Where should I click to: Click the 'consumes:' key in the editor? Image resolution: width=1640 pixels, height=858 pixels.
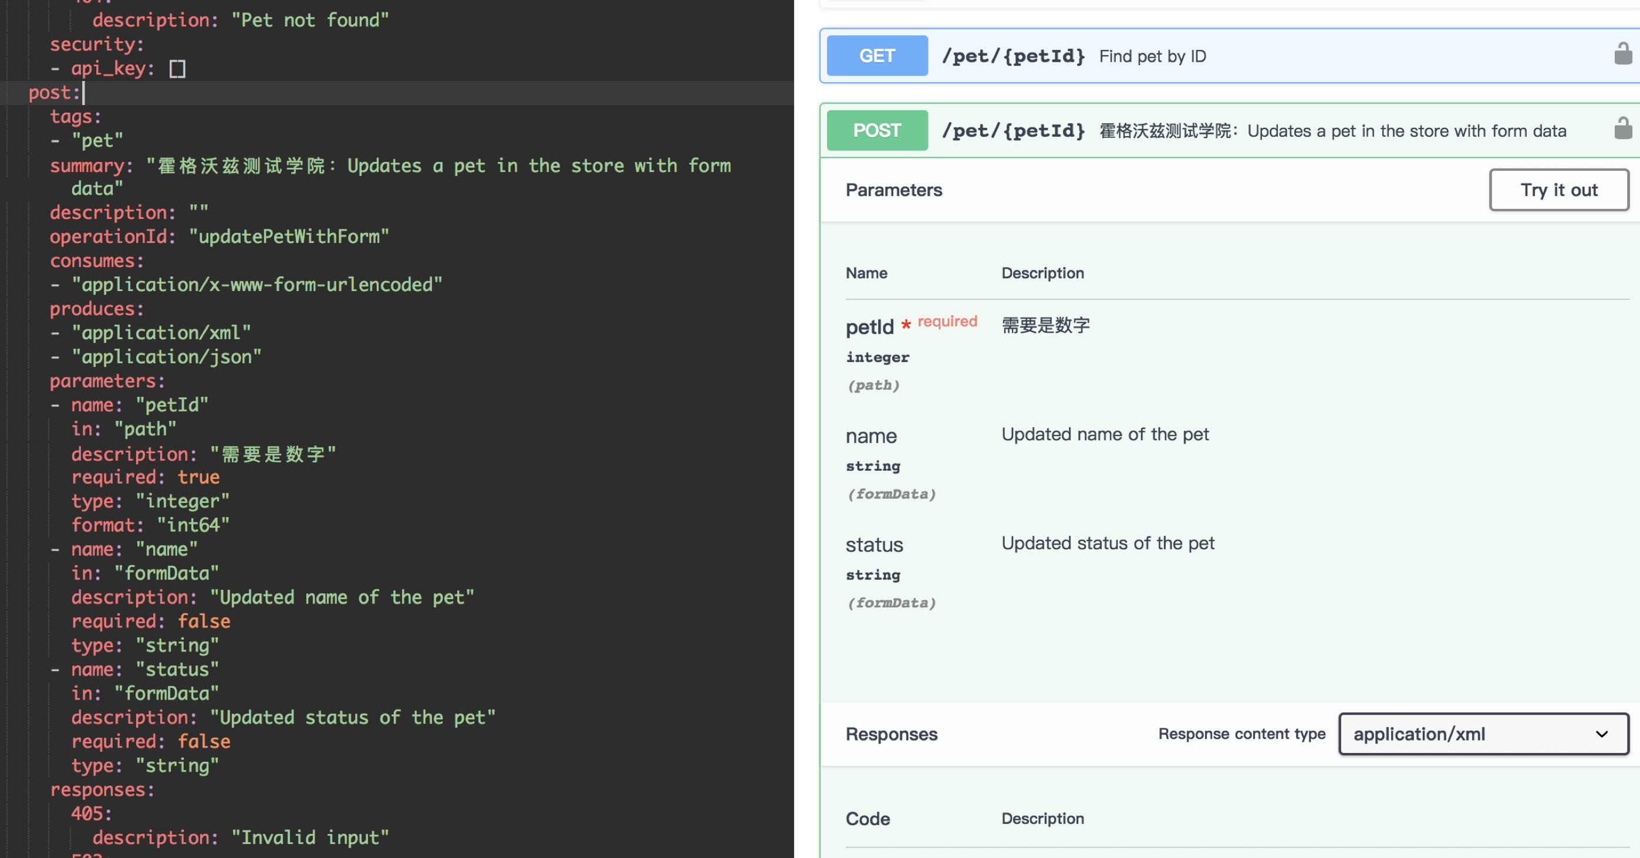(97, 261)
